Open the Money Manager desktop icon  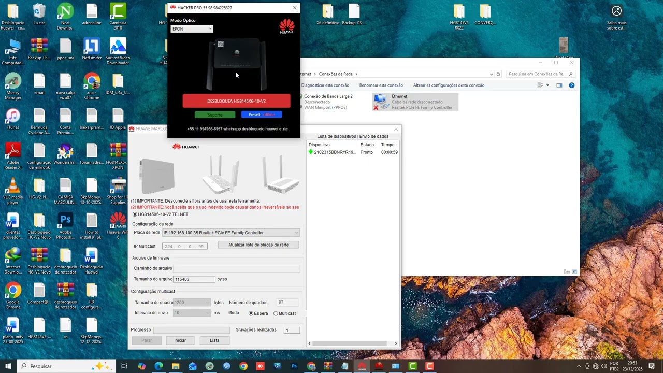(13, 86)
